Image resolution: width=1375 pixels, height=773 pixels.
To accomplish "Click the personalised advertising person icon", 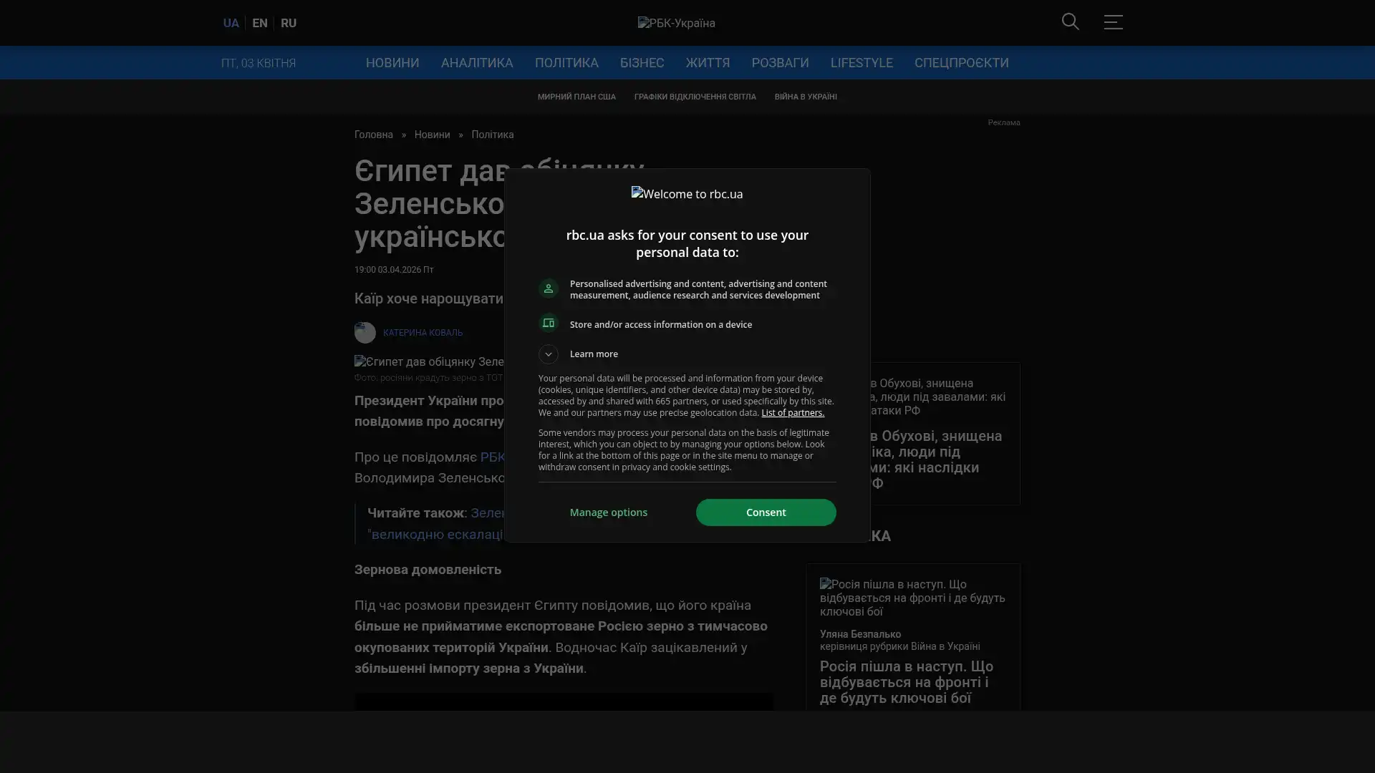I will (x=549, y=288).
